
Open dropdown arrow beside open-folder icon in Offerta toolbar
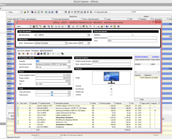(104, 26)
